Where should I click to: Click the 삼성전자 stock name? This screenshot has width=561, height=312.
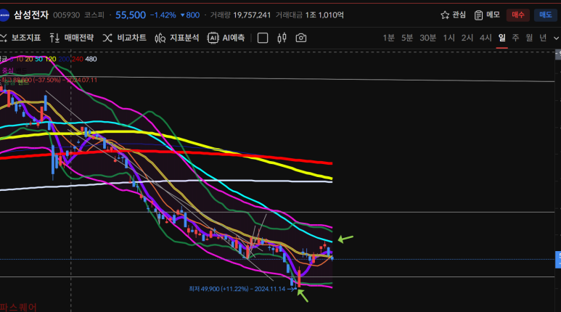click(x=31, y=15)
